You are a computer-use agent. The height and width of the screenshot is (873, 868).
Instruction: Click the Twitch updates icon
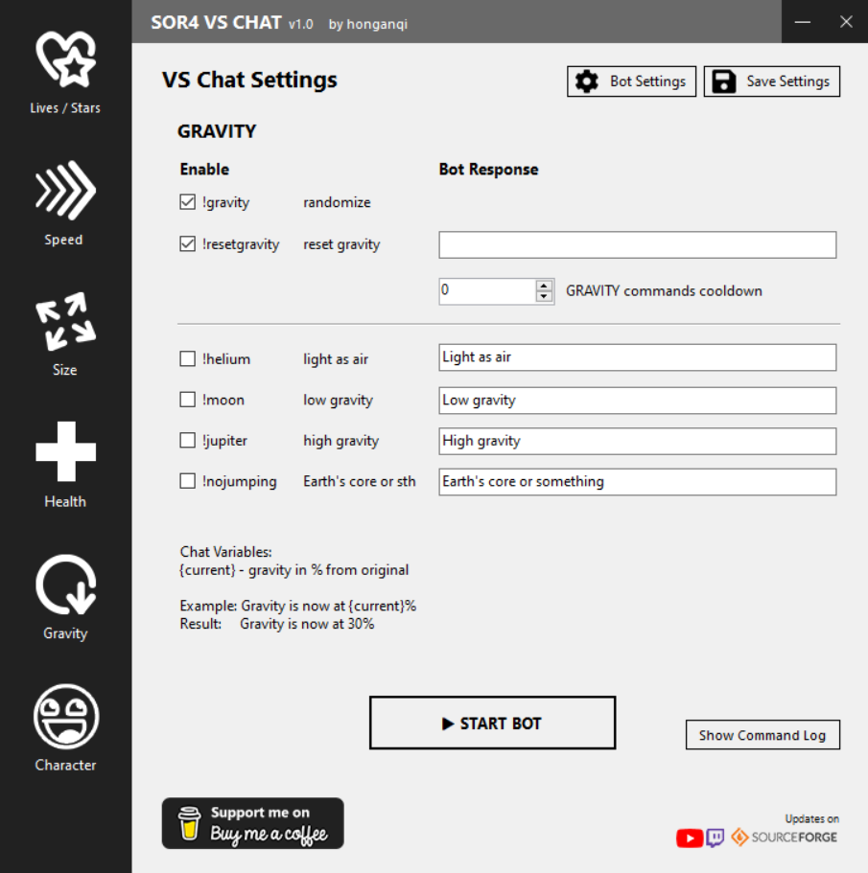click(716, 838)
